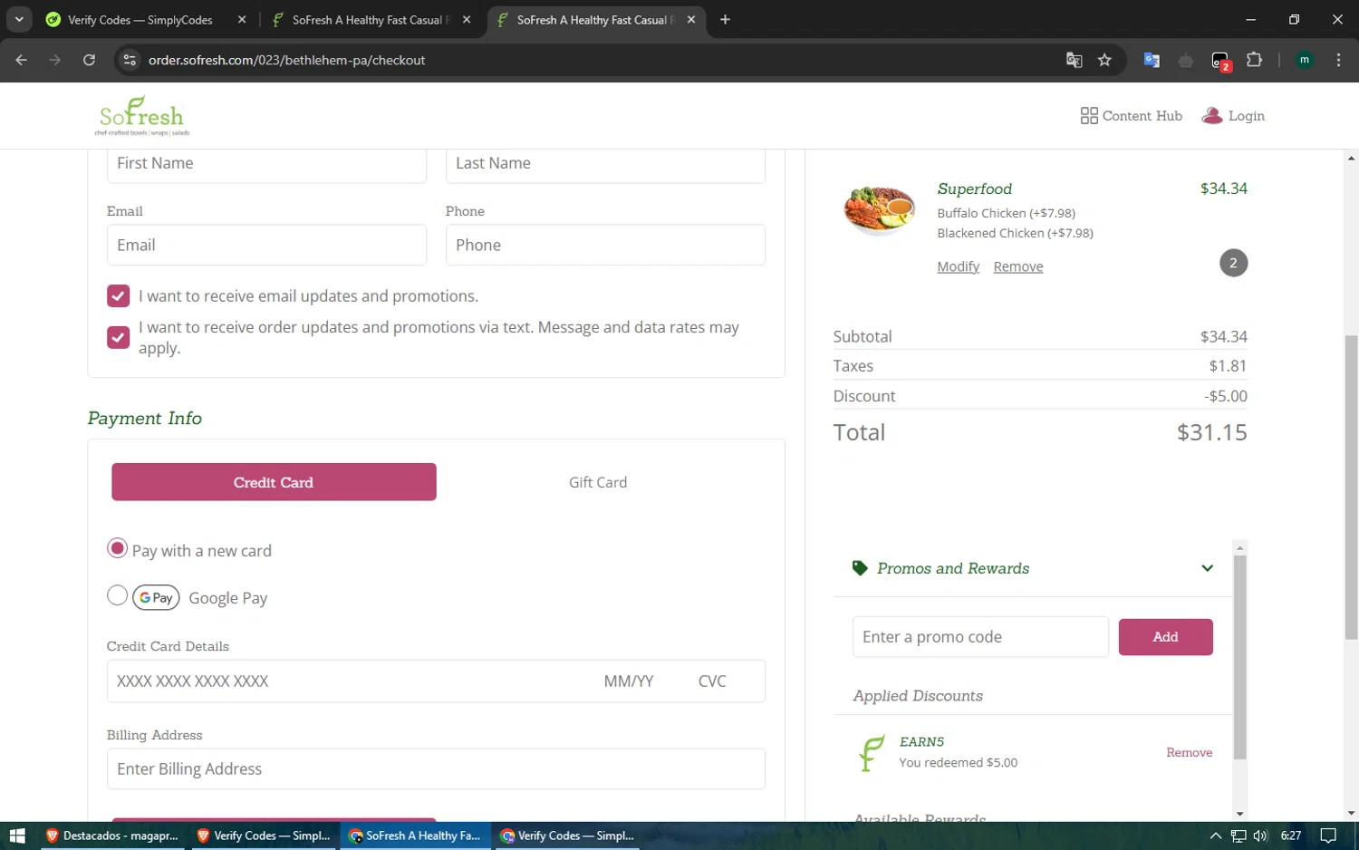Reload the checkout page
1359x850 pixels.
[x=89, y=60]
